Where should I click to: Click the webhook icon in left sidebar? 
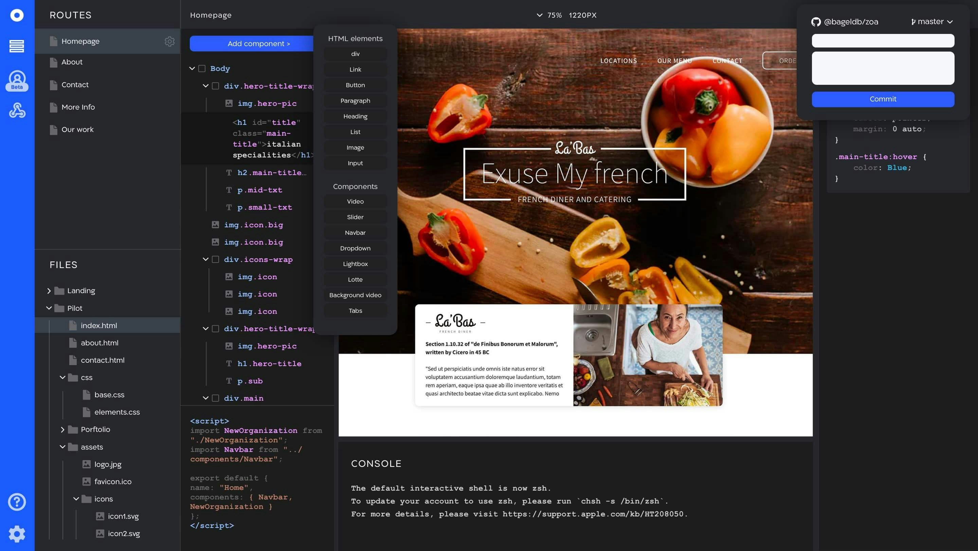[17, 110]
